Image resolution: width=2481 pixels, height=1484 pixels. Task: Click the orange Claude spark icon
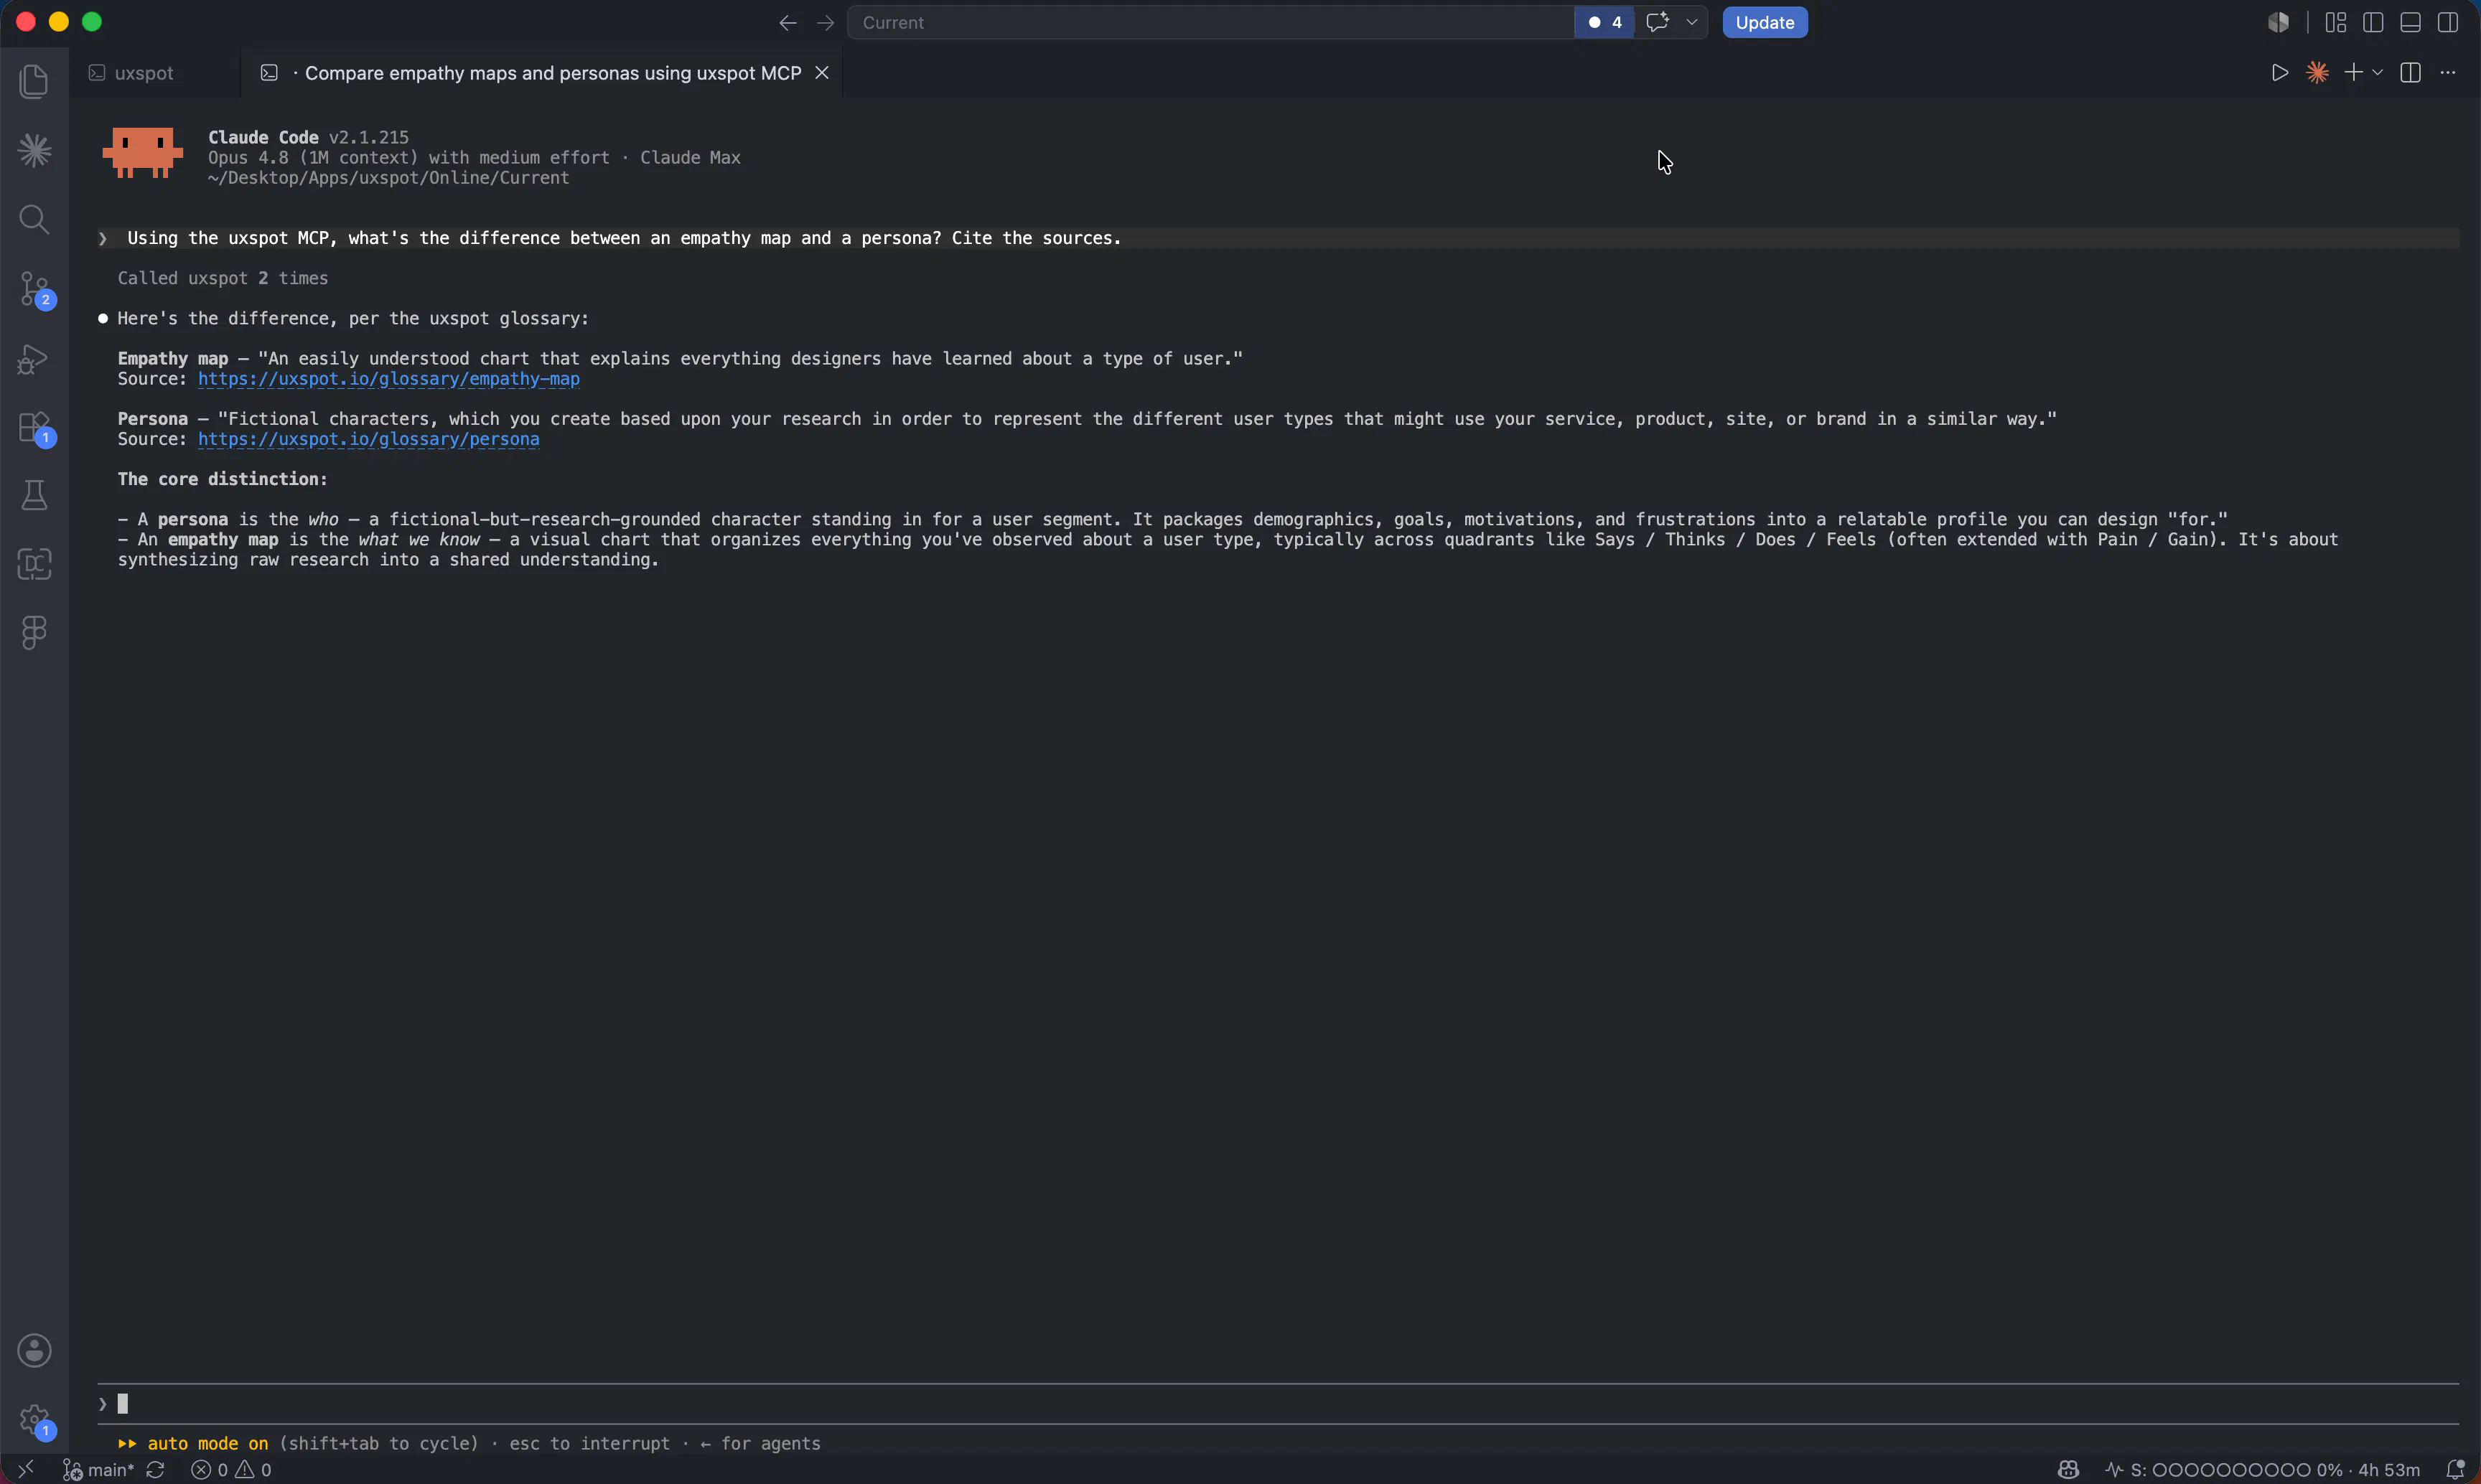tap(2317, 73)
